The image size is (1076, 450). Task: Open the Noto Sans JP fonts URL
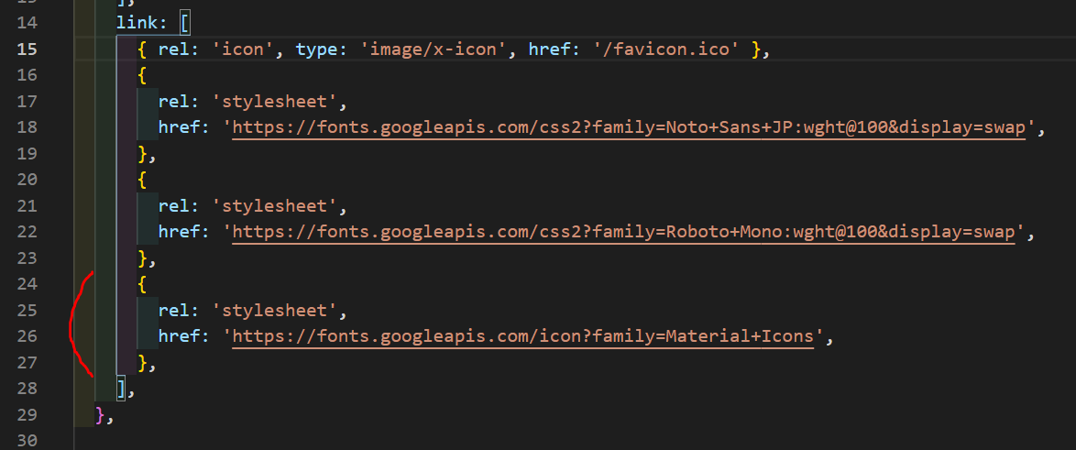629,127
